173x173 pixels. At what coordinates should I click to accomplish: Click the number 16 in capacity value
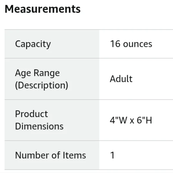(x=115, y=44)
